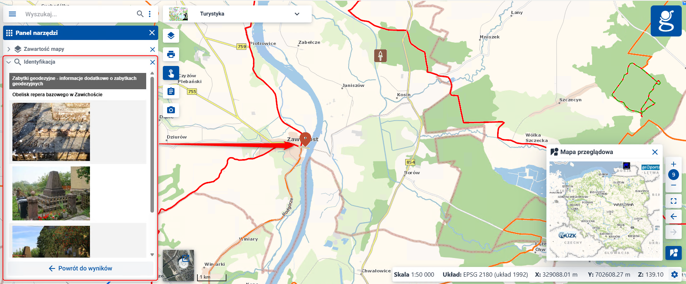Toggle the overview map button
Image resolution: width=686 pixels, height=284 pixels.
[x=674, y=253]
